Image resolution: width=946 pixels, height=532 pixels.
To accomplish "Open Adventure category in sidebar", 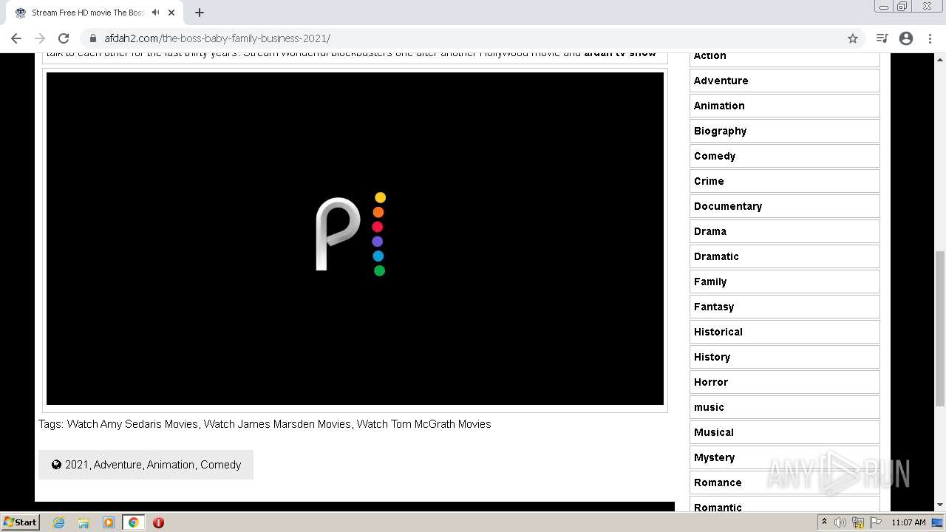I will (x=785, y=81).
